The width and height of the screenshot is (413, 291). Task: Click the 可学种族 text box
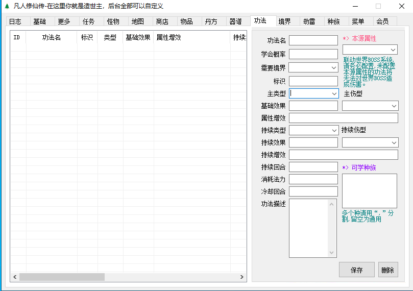(370, 191)
